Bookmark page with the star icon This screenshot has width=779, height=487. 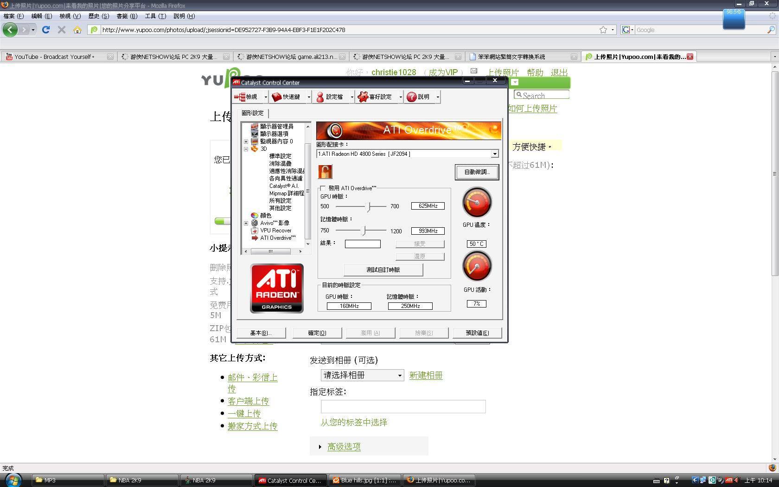point(603,30)
